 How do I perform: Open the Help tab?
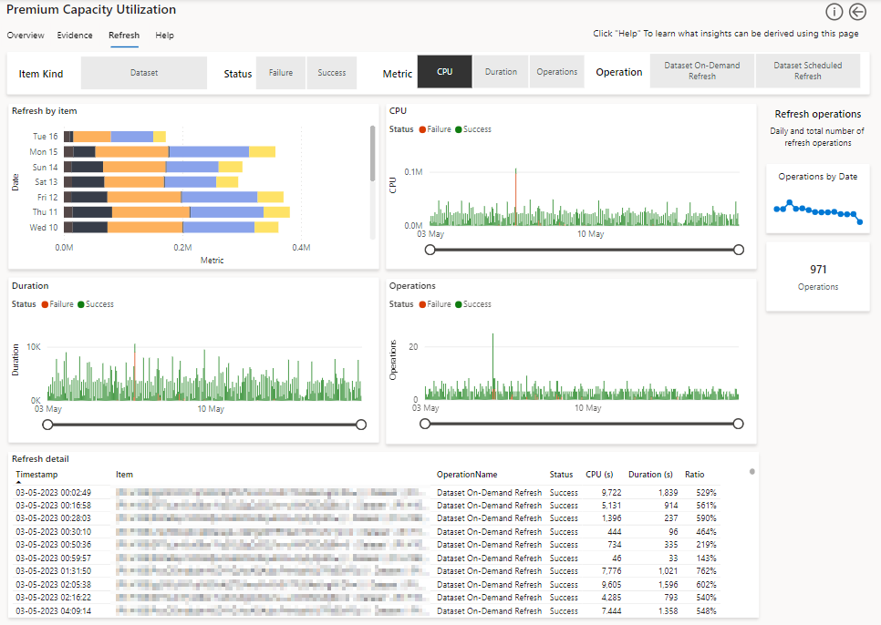click(x=164, y=36)
